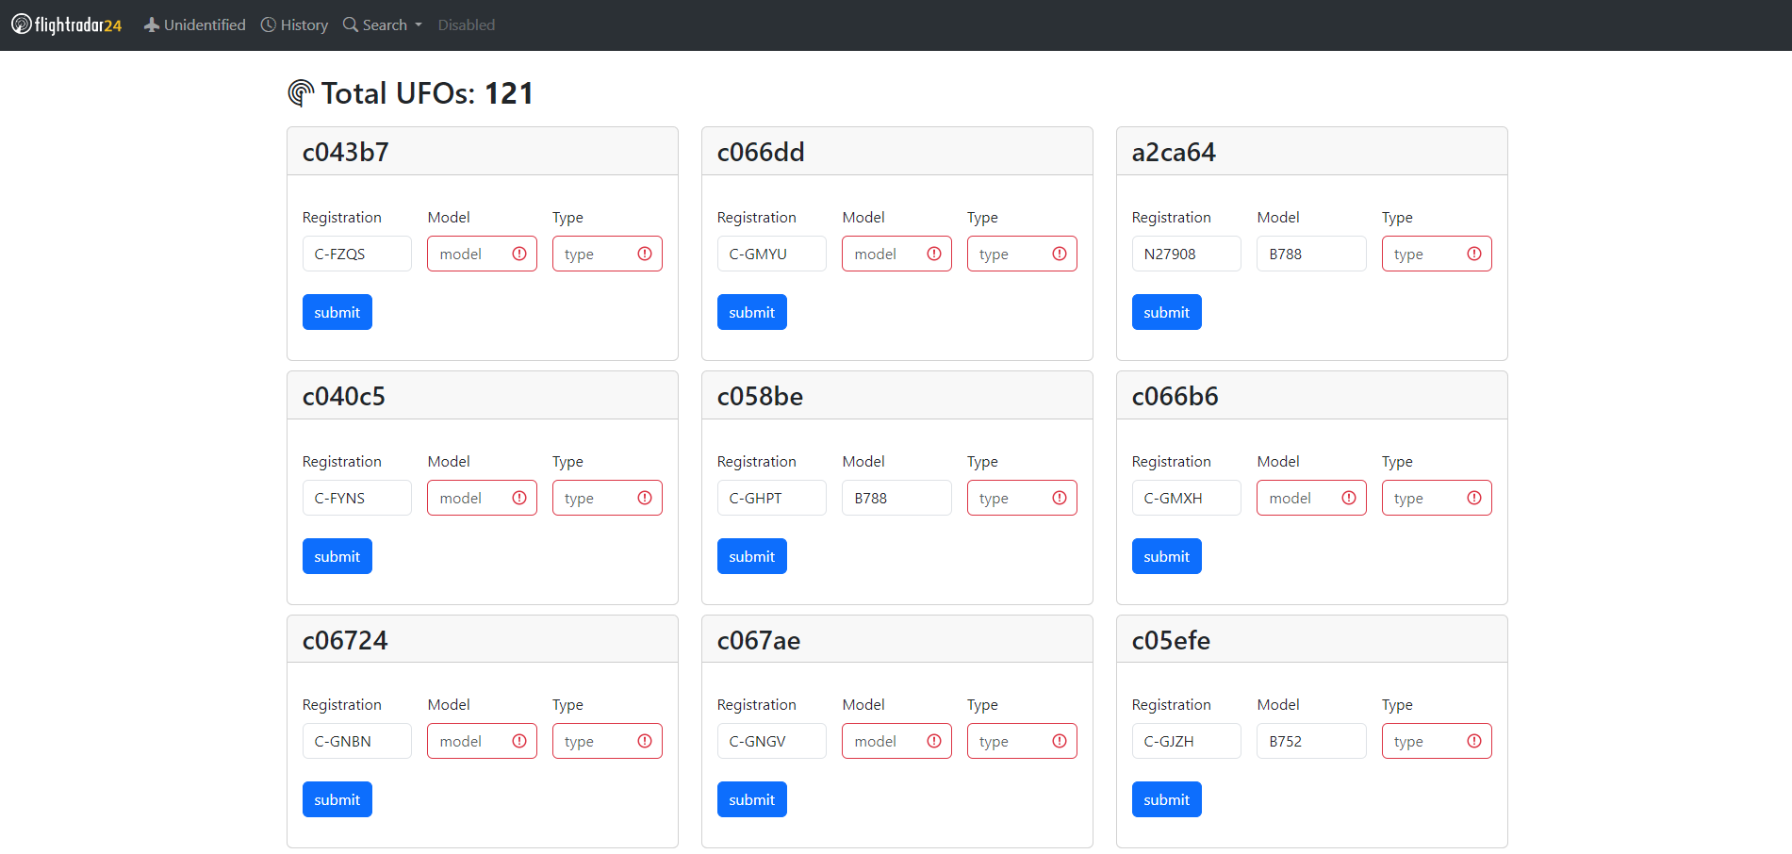Click Model field in c06724 card

click(482, 741)
